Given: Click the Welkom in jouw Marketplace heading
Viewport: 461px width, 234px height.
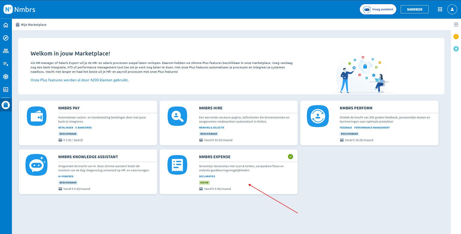Looking at the screenshot, I should (70, 53).
